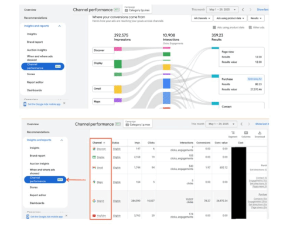Open the Search channel link in the table

point(100,201)
